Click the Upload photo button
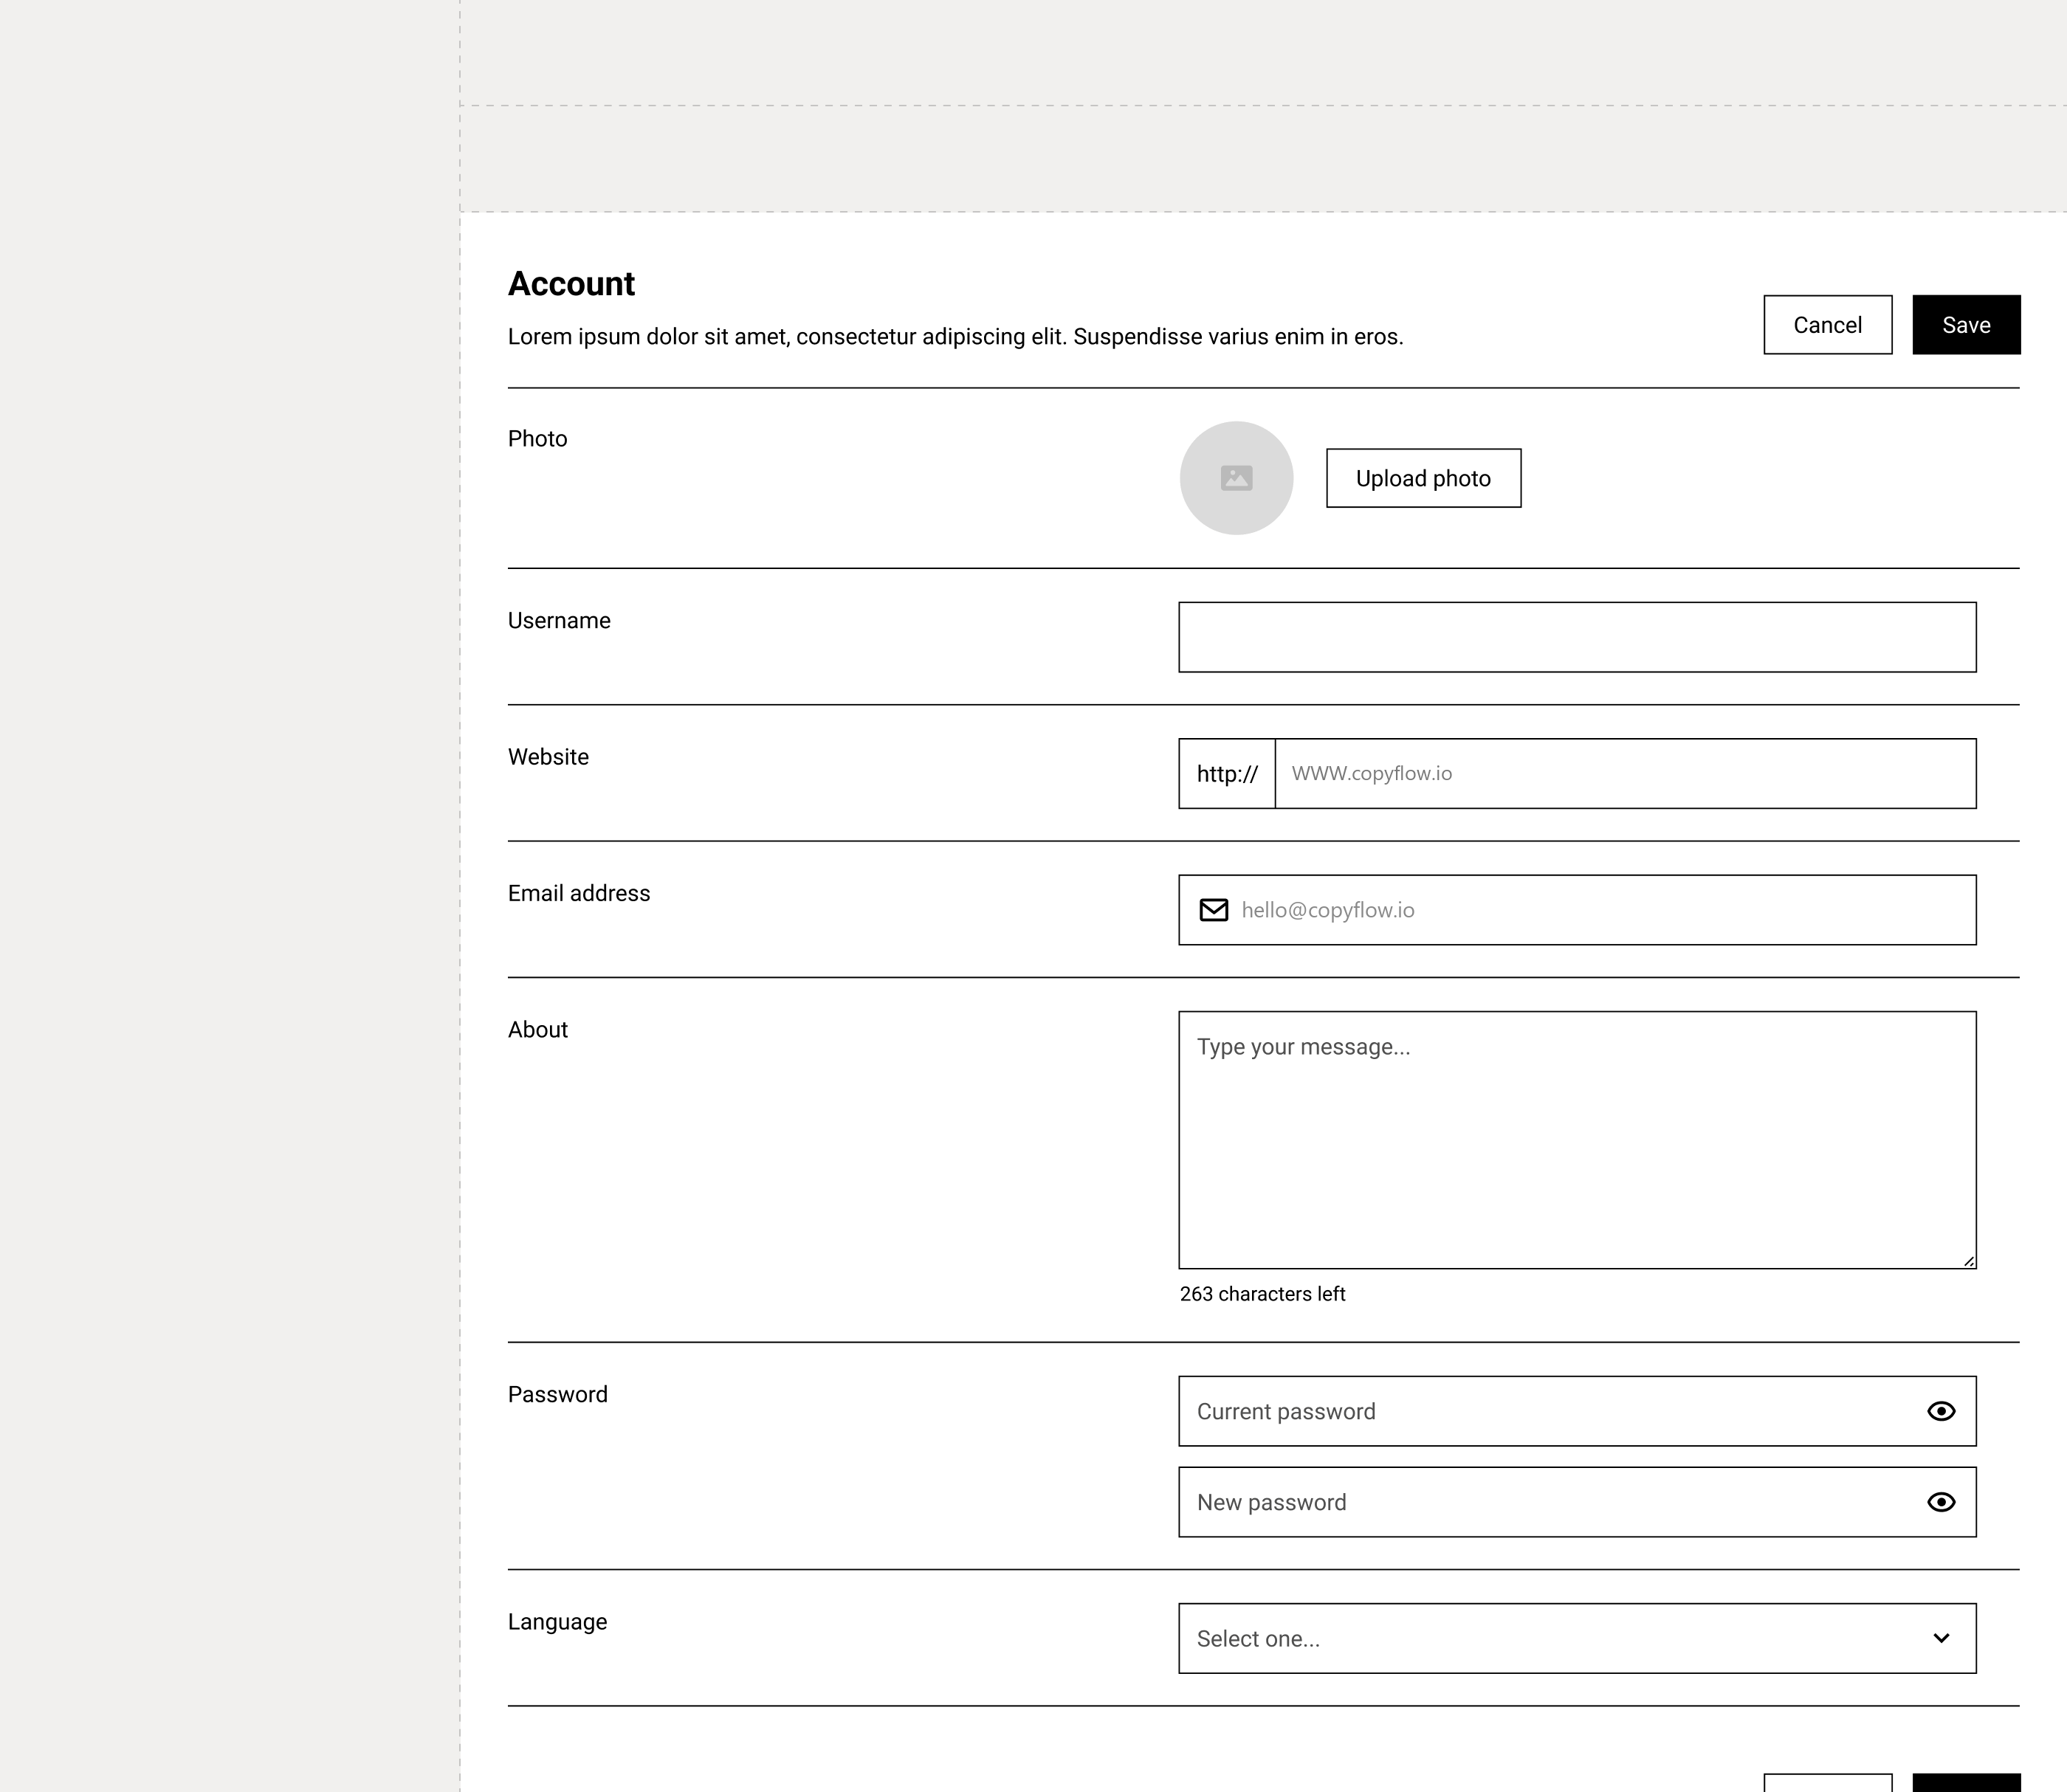2067x1792 pixels. [1423, 478]
